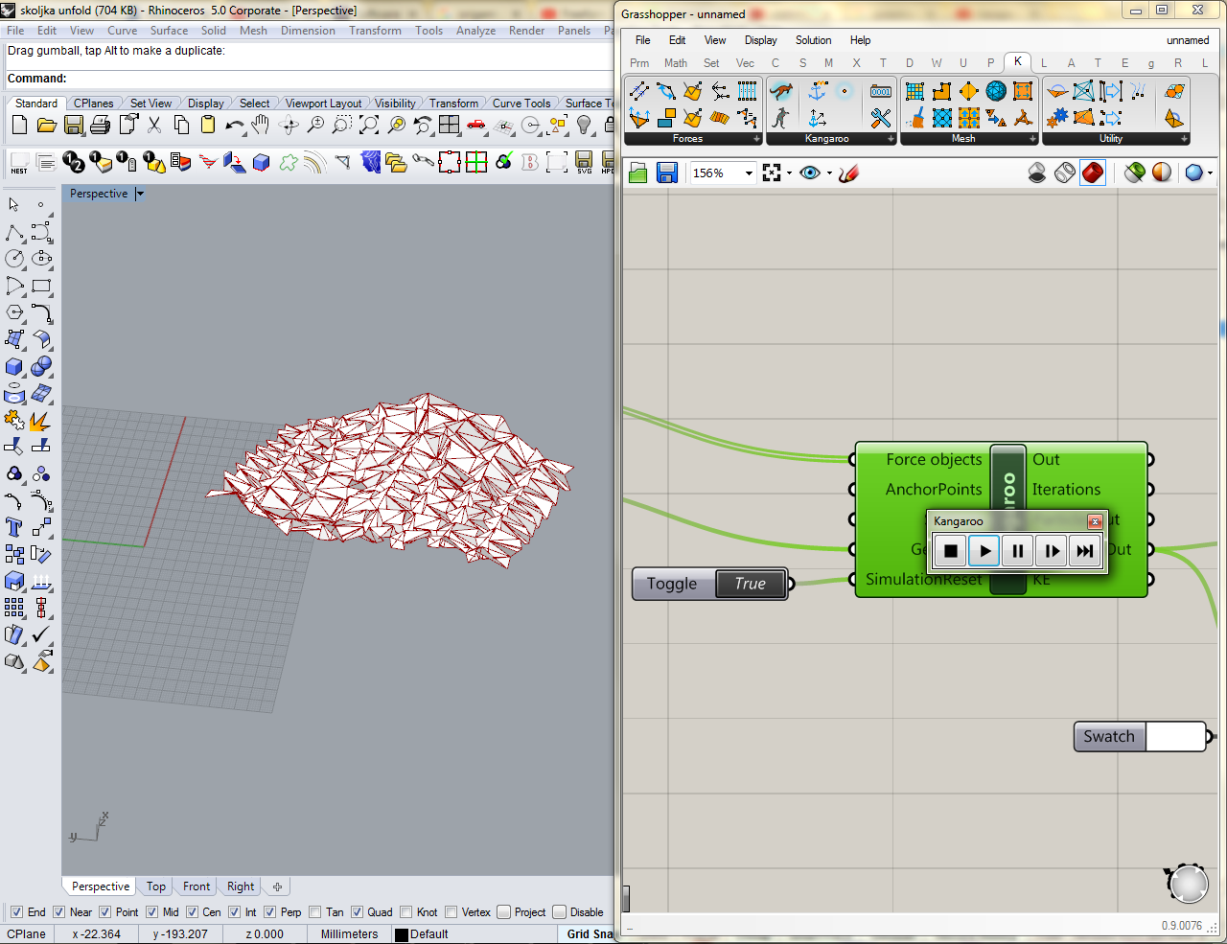Toggle the Cen osnap checkbox
The image size is (1227, 944).
[192, 912]
